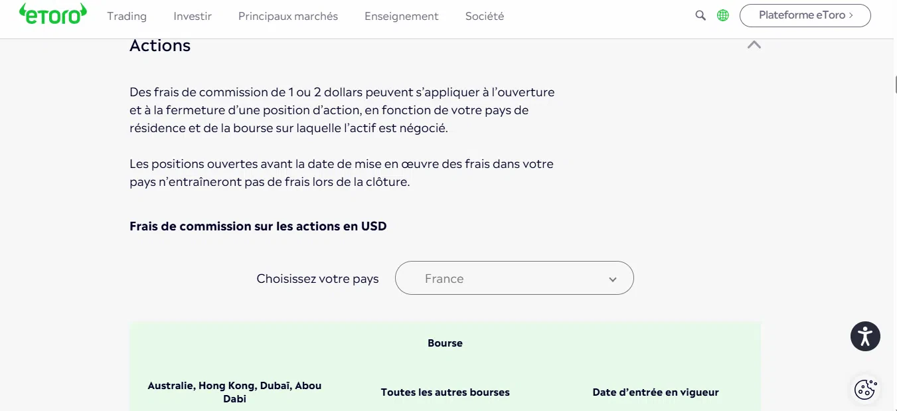Open the Principaux marchés menu
Screen dimensions: 897x411
click(288, 16)
